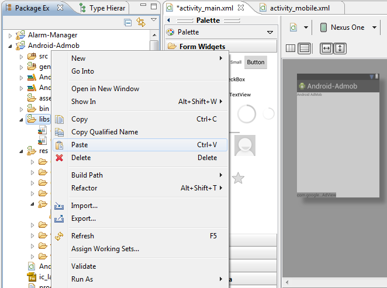Screen dimensions: 387x288
Task: Open Show In submenu
Action: [140, 102]
